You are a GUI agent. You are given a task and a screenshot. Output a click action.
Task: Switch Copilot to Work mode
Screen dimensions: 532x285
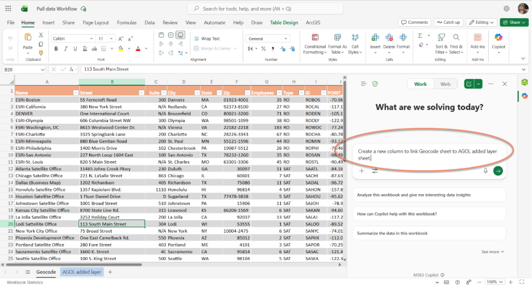click(421, 84)
